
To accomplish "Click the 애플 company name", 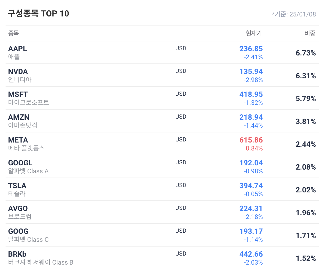I will tap(14, 57).
